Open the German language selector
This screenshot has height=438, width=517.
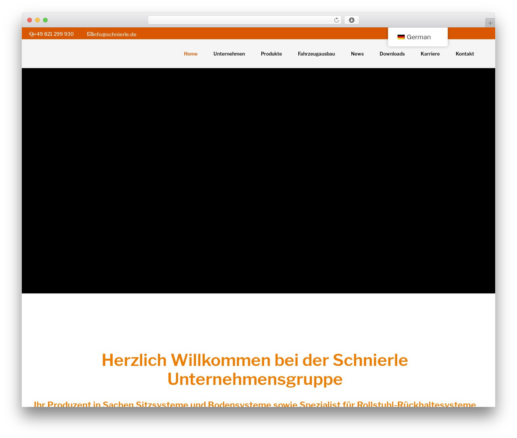tap(418, 37)
